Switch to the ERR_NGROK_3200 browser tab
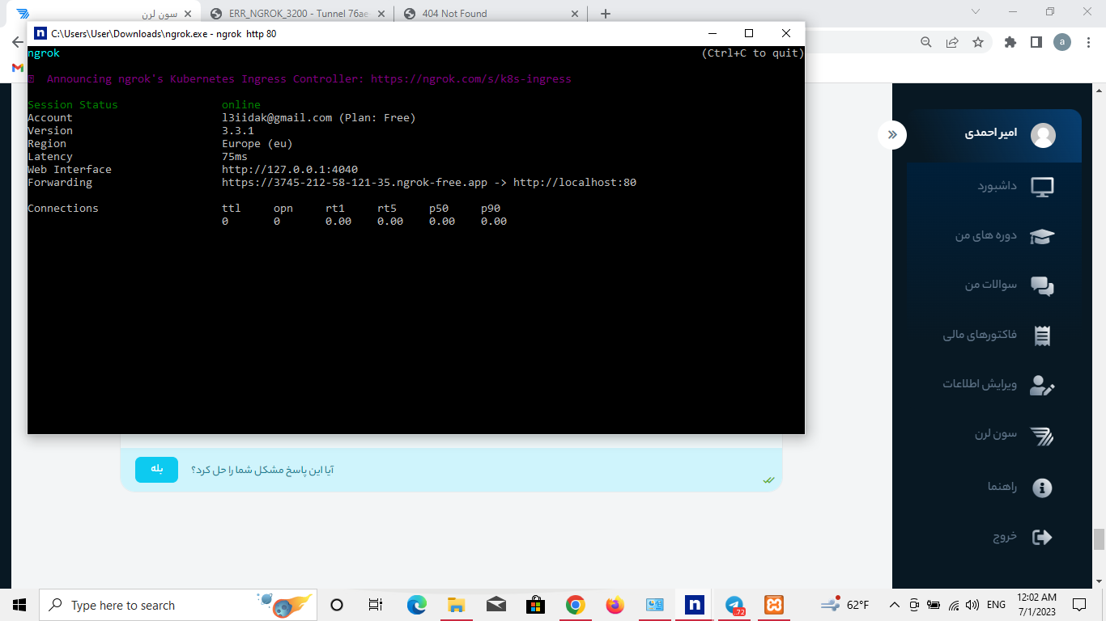This screenshot has height=621, width=1106. pyautogui.click(x=298, y=13)
